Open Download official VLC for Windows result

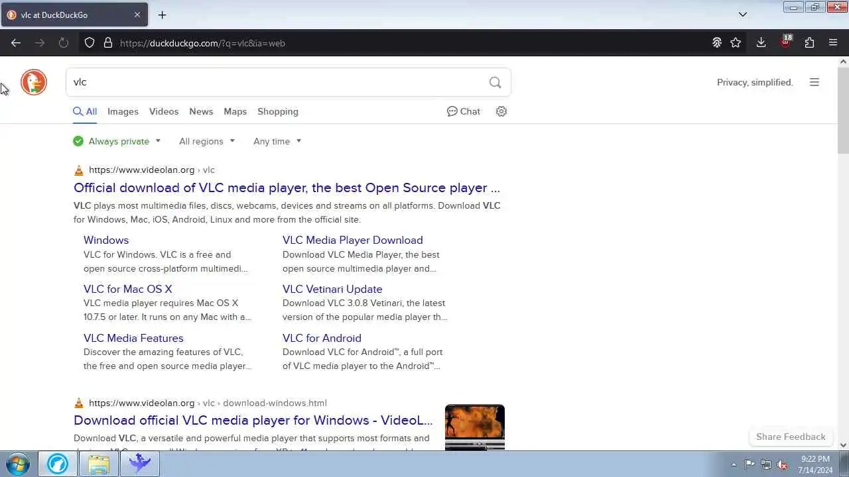click(253, 420)
